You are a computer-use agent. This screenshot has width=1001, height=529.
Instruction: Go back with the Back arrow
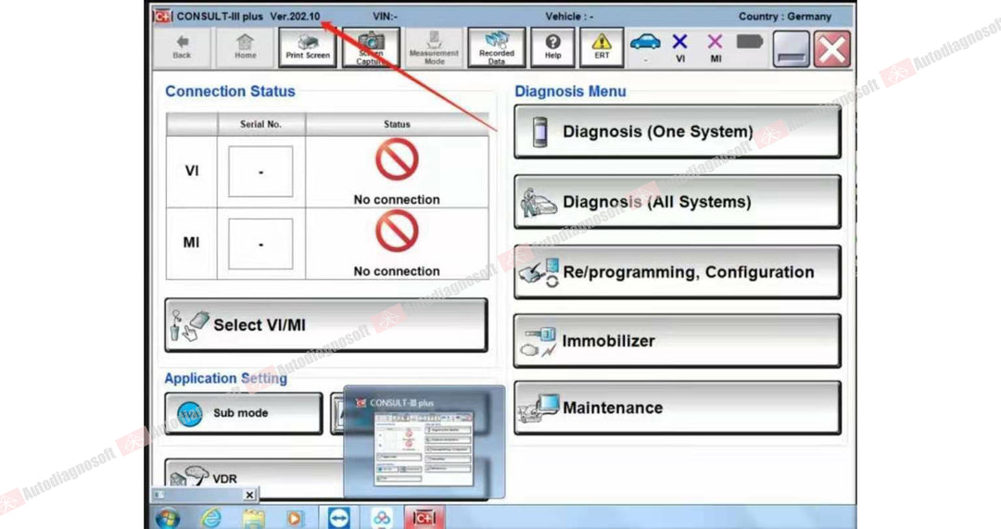[182, 48]
